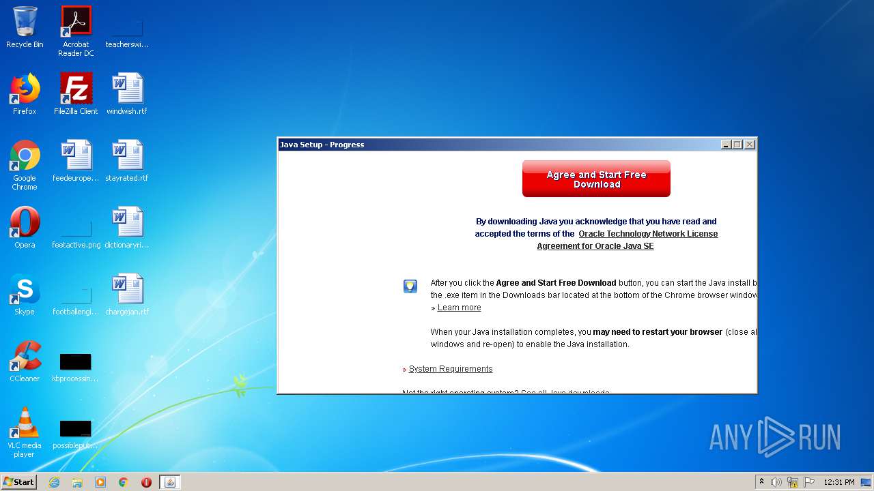This screenshot has width=874, height=491.
Task: Open Internet Explorer from taskbar
Action: click(x=54, y=482)
